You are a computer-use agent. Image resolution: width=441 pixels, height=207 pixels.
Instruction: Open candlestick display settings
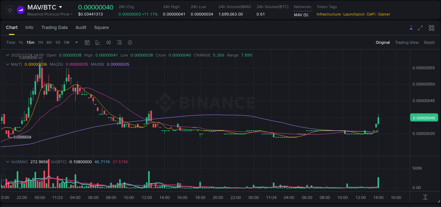pos(108,42)
